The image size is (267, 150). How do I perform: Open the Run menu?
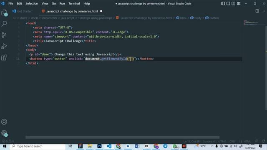point(62,3)
